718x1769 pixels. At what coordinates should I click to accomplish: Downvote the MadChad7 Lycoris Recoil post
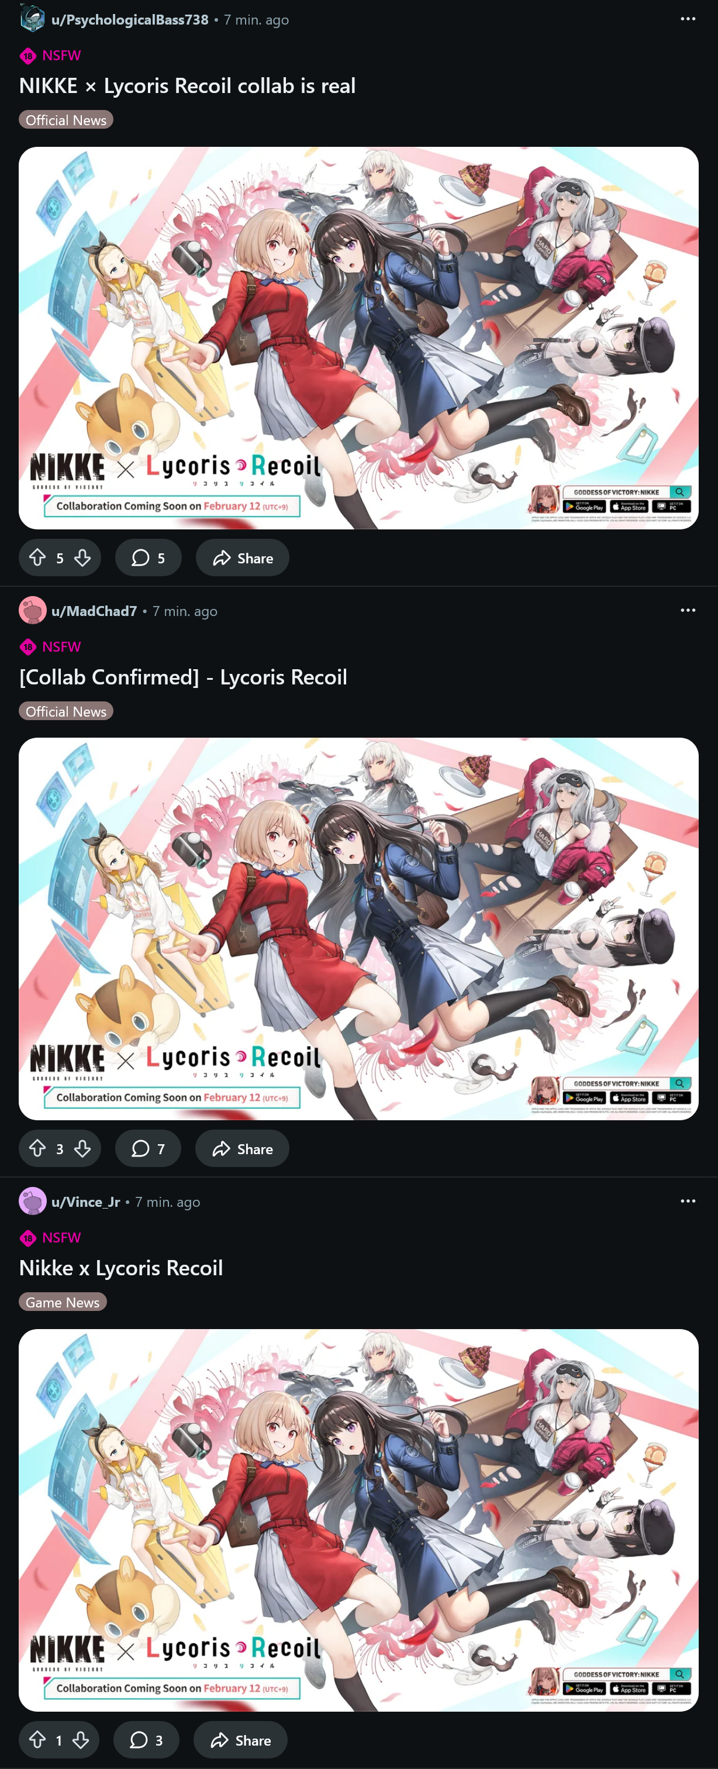click(x=82, y=1148)
